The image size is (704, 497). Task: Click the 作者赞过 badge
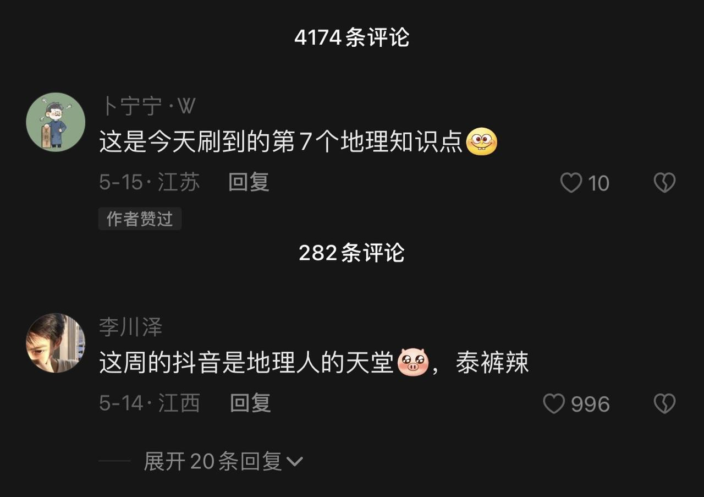pos(140,219)
